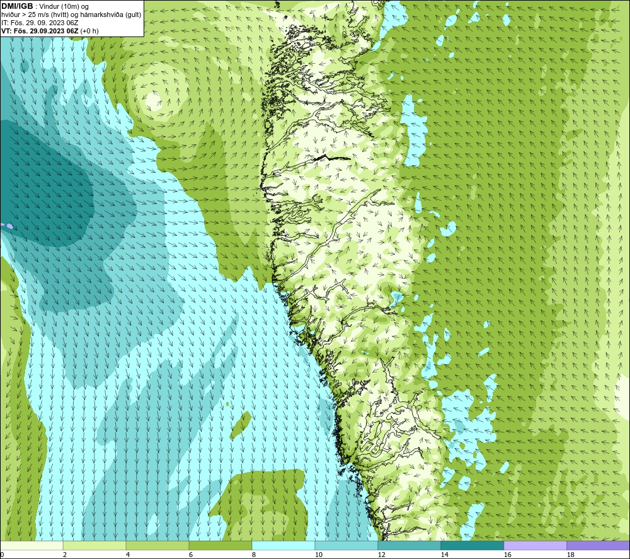
Task: Click the 10–12 m/s teal legend swatch
Action: click(346, 545)
